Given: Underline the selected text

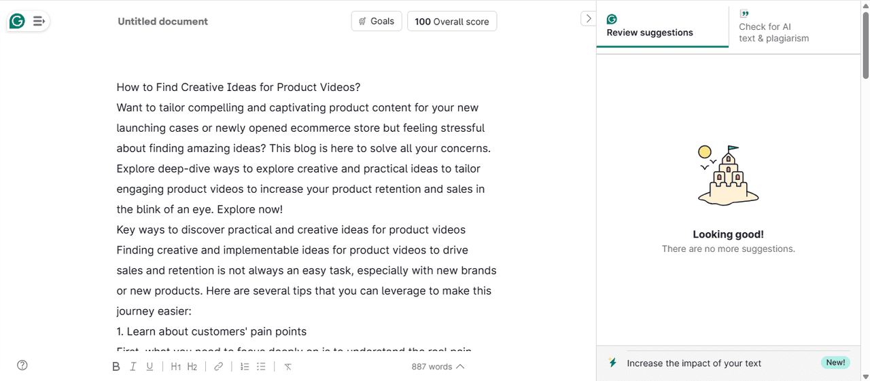Looking at the screenshot, I should coord(150,367).
